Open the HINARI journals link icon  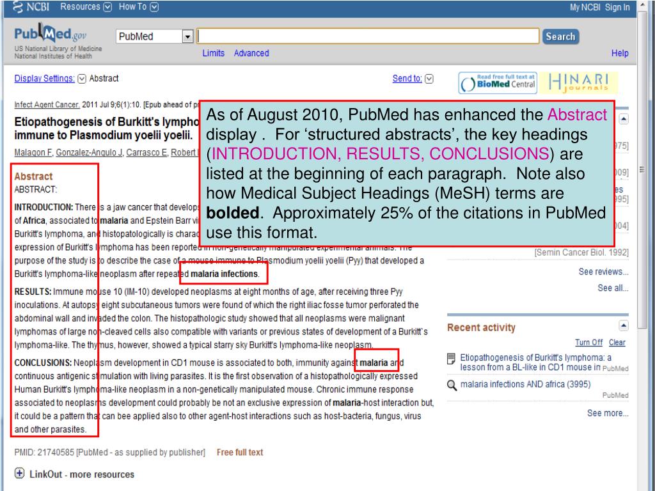click(x=578, y=82)
